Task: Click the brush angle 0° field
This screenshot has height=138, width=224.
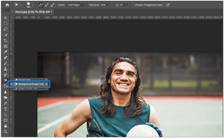Action: click(x=124, y=5)
